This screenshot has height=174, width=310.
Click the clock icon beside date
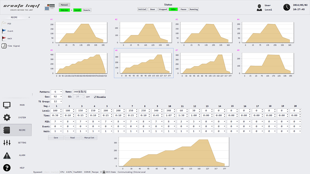tap(286, 7)
